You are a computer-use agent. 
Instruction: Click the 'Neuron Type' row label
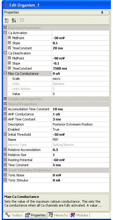[x=17, y=145]
